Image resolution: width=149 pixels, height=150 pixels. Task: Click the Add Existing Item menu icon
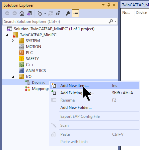pyautogui.click(x=54, y=93)
